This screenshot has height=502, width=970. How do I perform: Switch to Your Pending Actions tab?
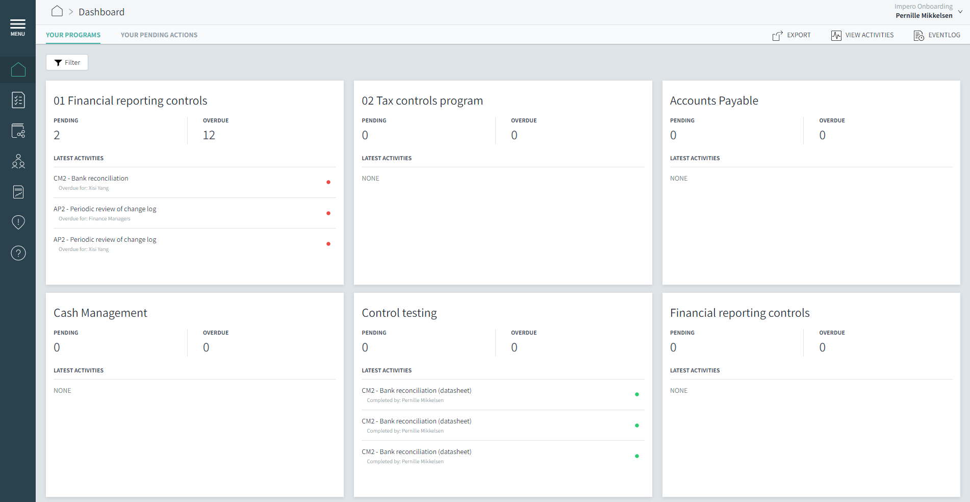pyautogui.click(x=159, y=35)
